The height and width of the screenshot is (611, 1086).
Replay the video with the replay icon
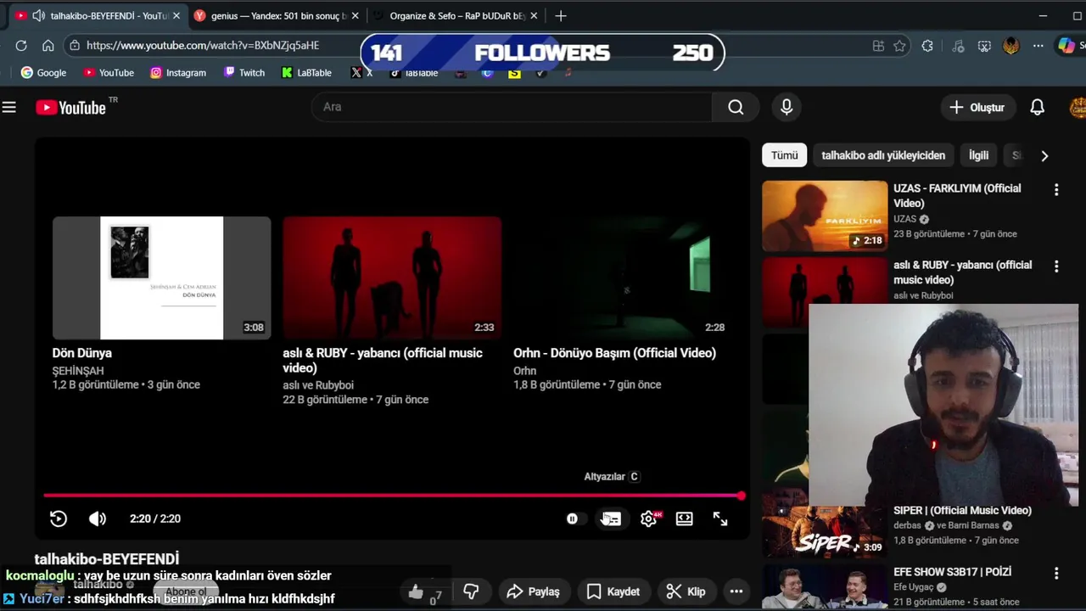click(59, 519)
